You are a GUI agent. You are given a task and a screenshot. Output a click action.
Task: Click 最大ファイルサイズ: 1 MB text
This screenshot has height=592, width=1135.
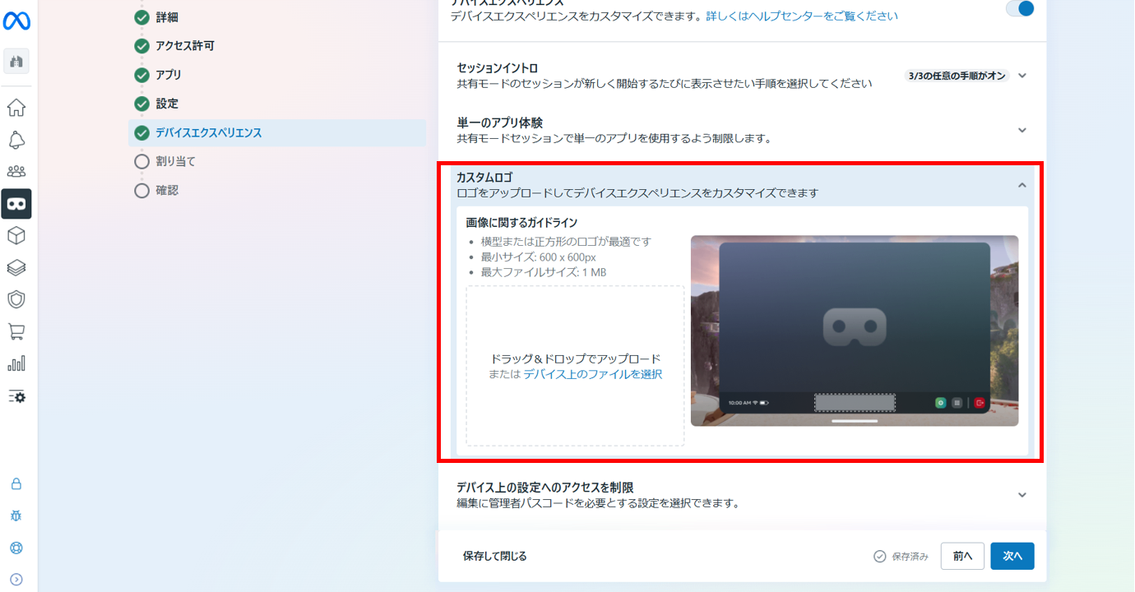pyautogui.click(x=544, y=272)
